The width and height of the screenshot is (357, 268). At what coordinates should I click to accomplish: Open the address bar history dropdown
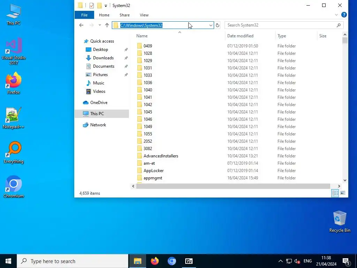coord(211,25)
